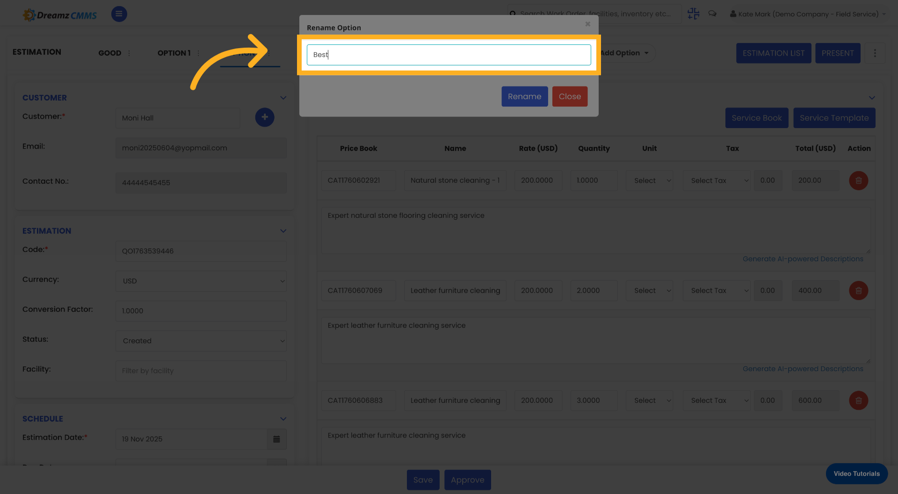
Task: Click the Service Template button
Action: point(834,118)
